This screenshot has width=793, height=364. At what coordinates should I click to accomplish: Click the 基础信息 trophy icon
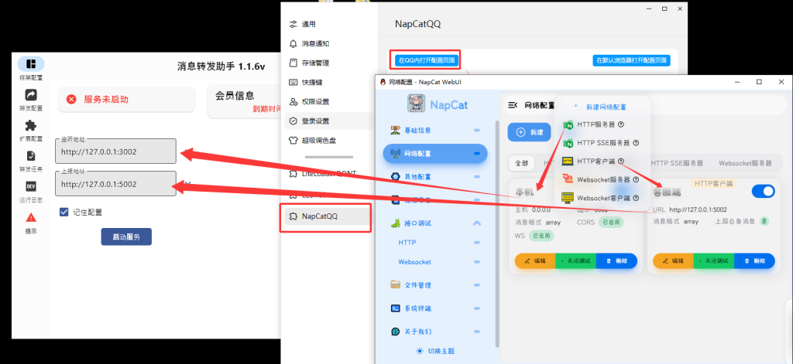pyautogui.click(x=396, y=131)
